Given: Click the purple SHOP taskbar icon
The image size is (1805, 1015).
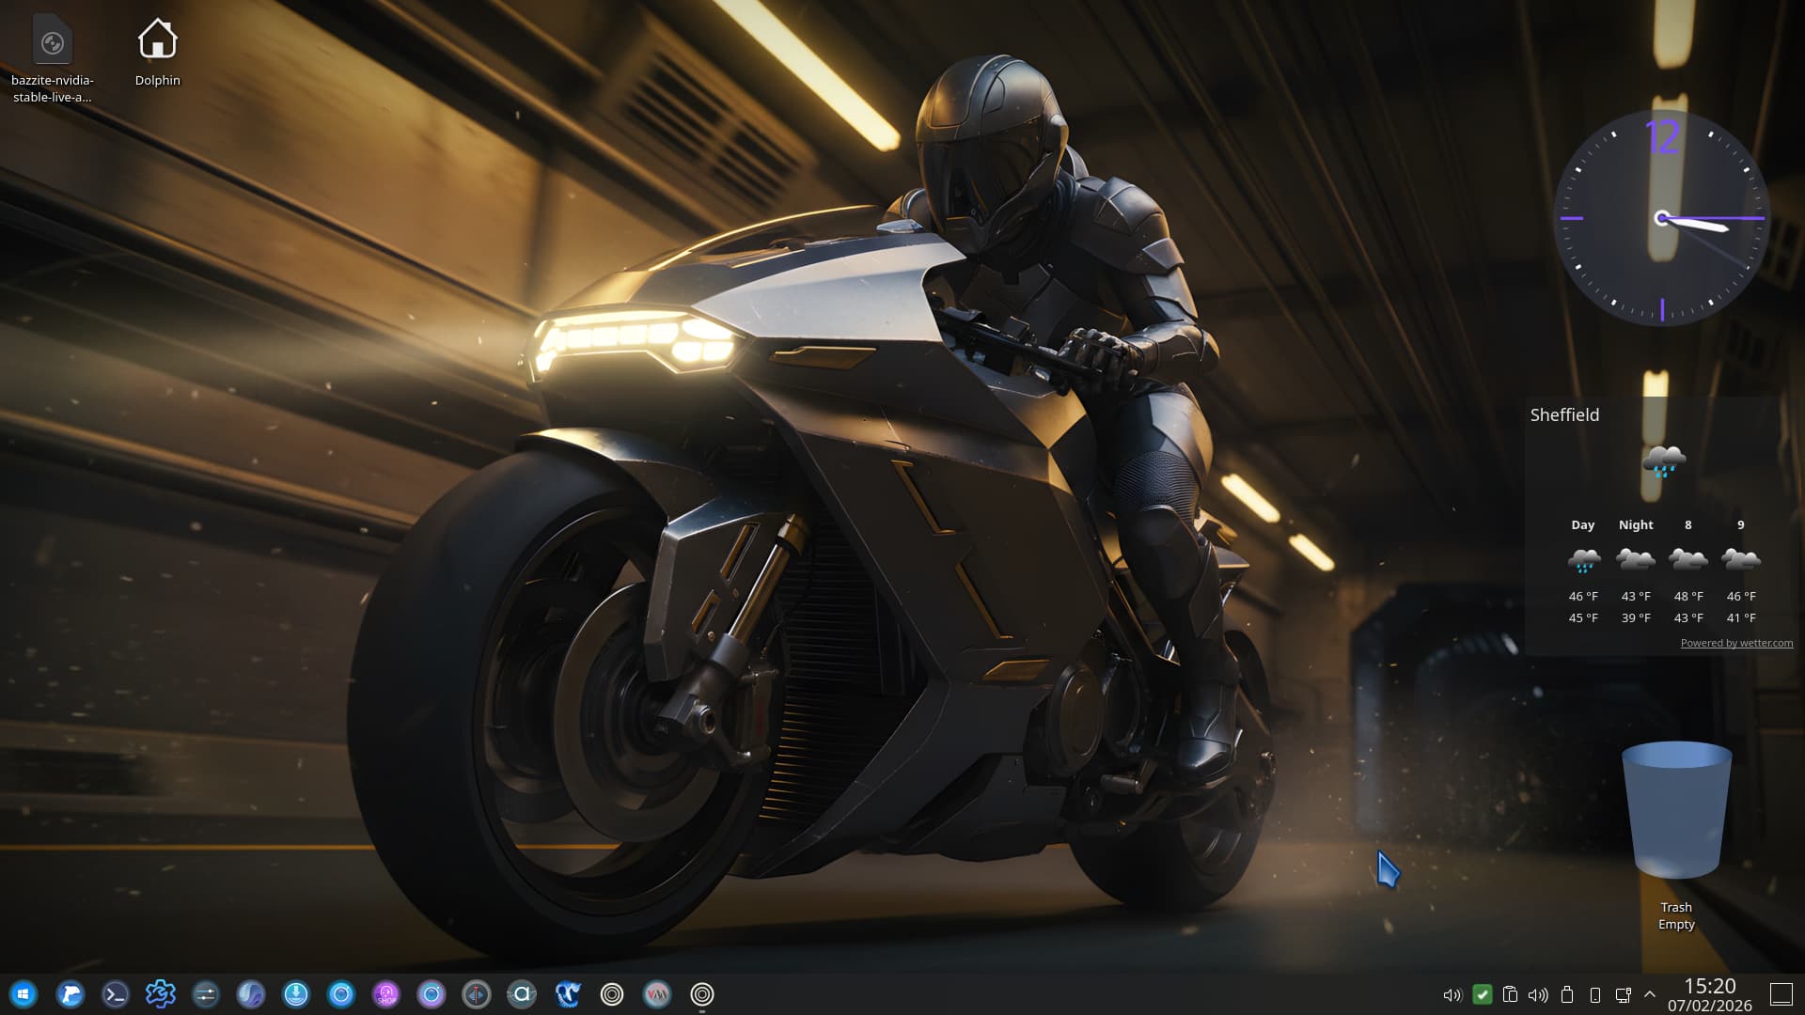Looking at the screenshot, I should [x=386, y=994].
